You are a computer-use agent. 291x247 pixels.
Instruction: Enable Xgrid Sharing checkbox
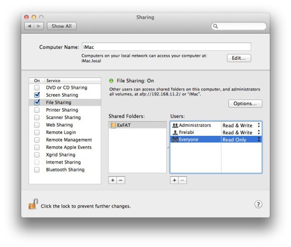pyautogui.click(x=37, y=155)
